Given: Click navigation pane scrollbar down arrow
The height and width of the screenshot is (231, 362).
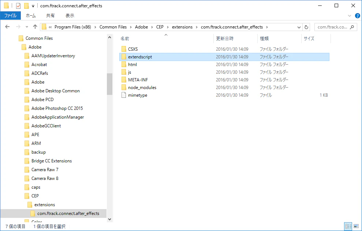Looking at the screenshot, I should (110, 219).
